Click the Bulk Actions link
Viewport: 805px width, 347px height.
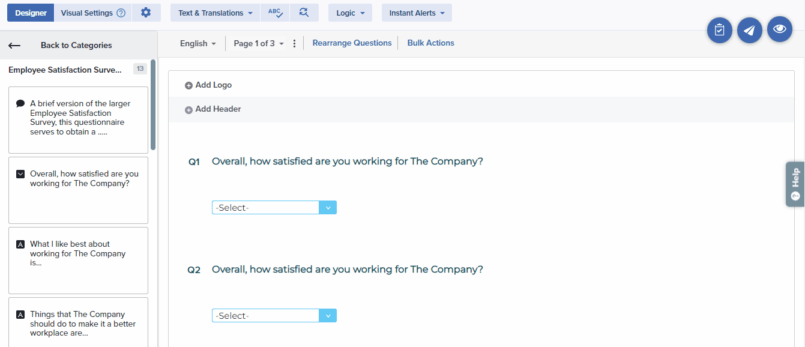click(430, 43)
